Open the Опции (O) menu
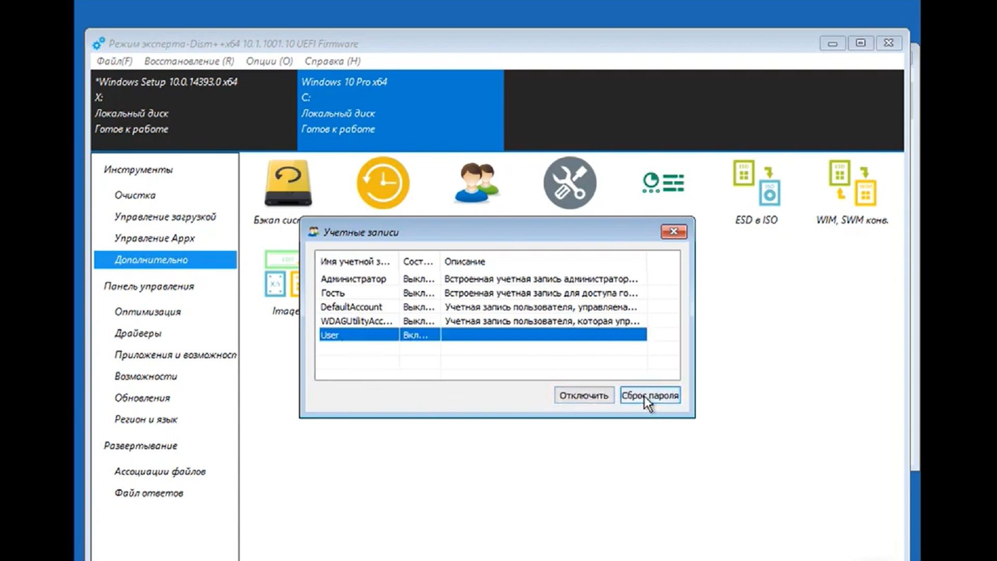Image resolution: width=997 pixels, height=561 pixels. (x=269, y=61)
